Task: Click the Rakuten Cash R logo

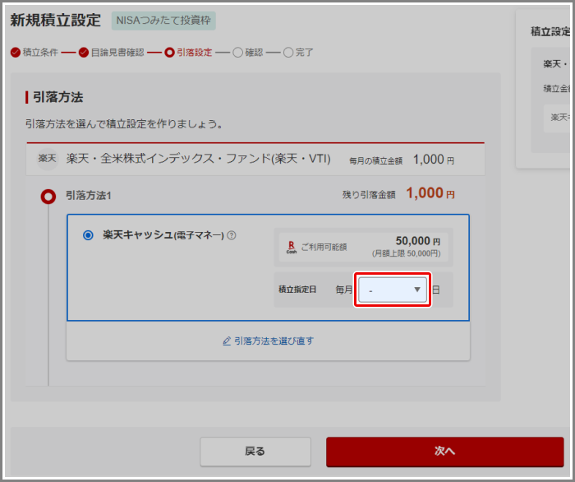Action: (x=291, y=247)
